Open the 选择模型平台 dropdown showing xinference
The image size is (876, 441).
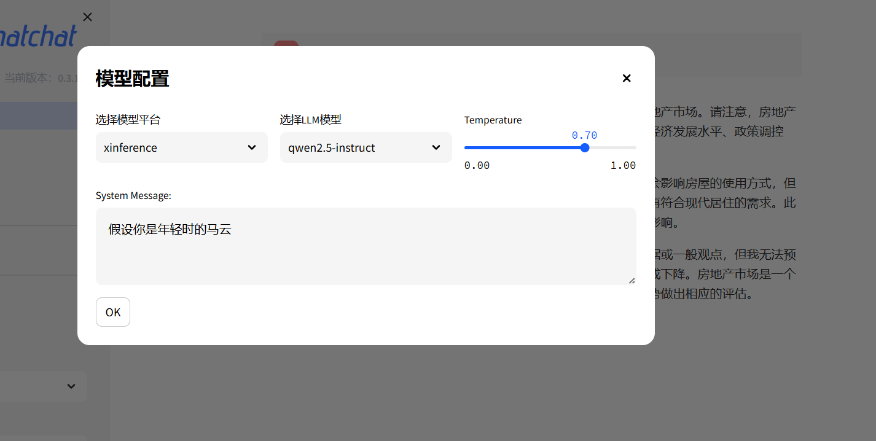point(182,147)
